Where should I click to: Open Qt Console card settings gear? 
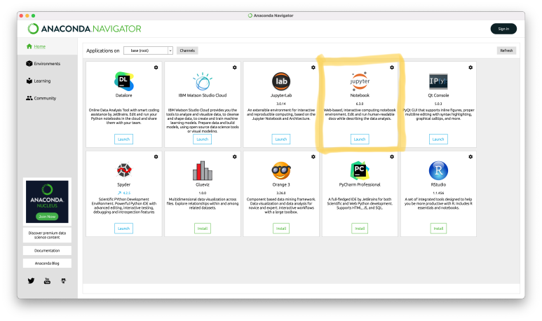coord(470,67)
